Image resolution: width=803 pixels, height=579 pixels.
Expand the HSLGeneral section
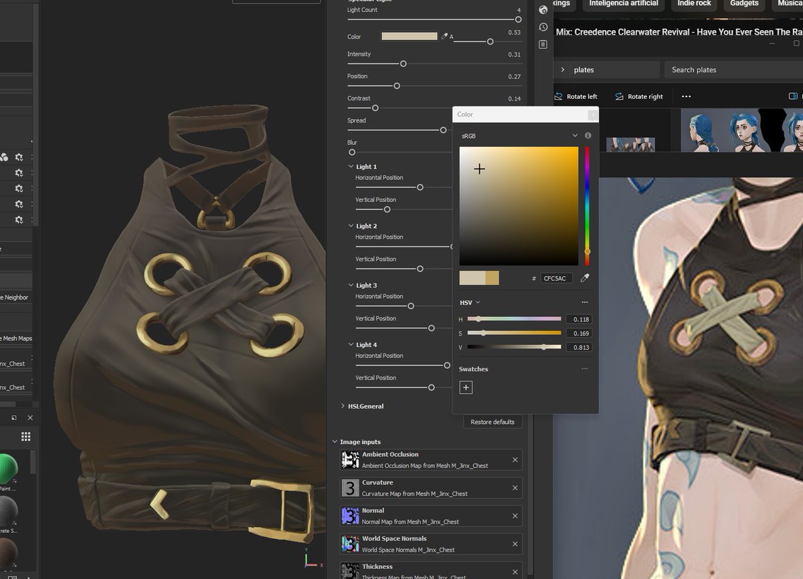[x=343, y=406]
